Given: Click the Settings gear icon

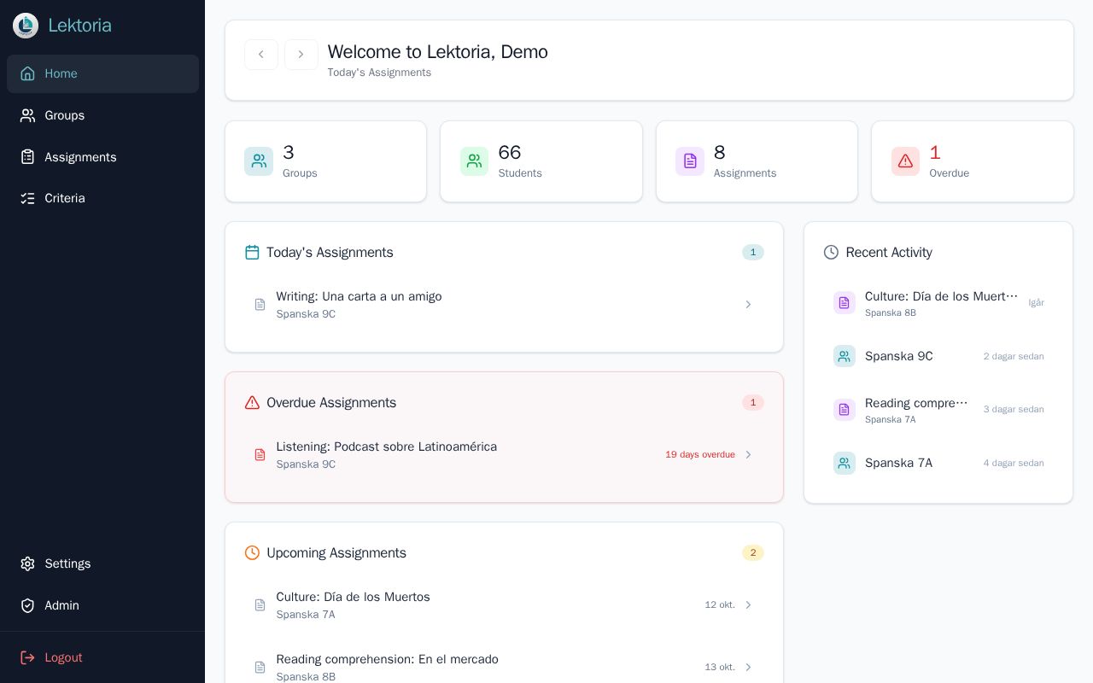Looking at the screenshot, I should click(x=28, y=563).
